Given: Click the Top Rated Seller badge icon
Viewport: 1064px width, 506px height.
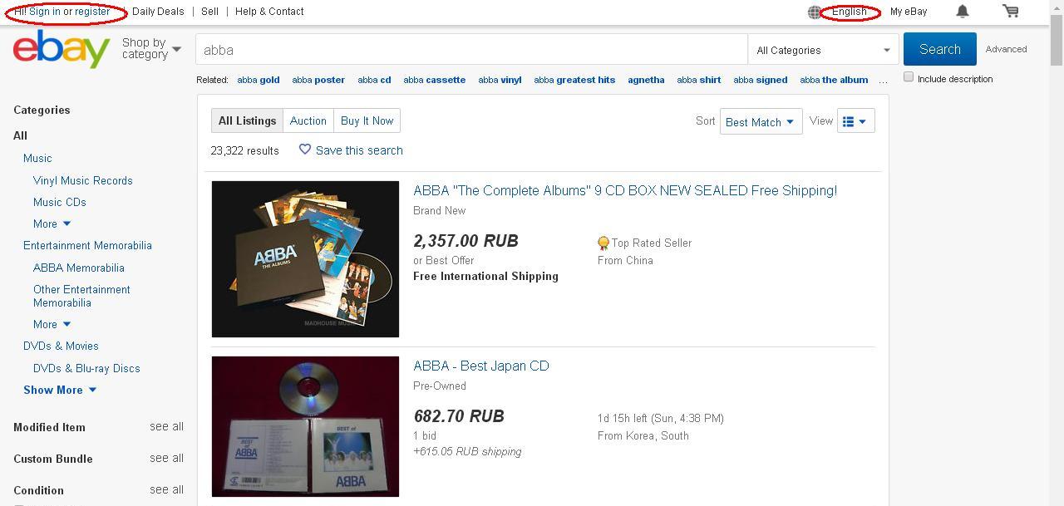Looking at the screenshot, I should point(603,243).
